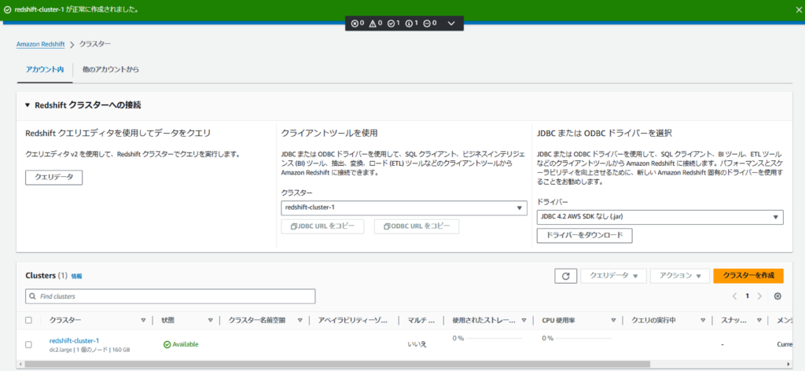Sort by クラスター名前空間 column

(300, 320)
